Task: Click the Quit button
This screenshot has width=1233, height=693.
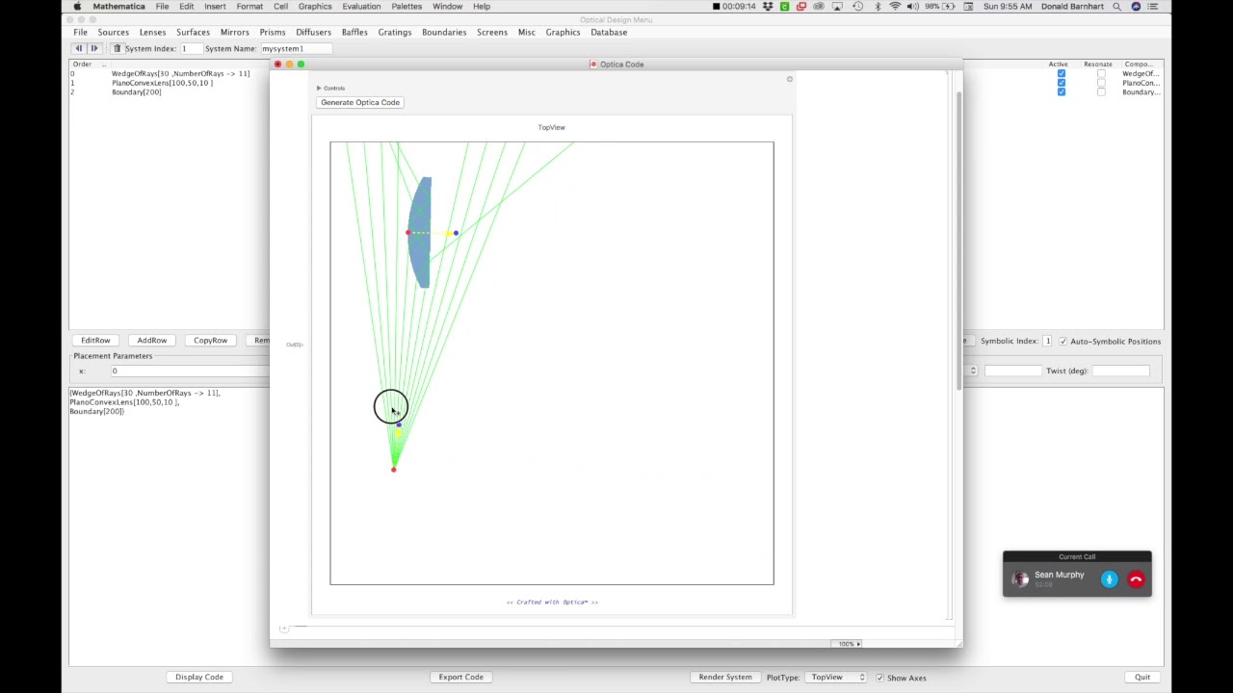Action: click(x=1142, y=677)
